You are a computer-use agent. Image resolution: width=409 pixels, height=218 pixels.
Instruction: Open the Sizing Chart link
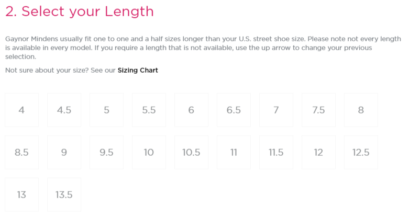[138, 70]
